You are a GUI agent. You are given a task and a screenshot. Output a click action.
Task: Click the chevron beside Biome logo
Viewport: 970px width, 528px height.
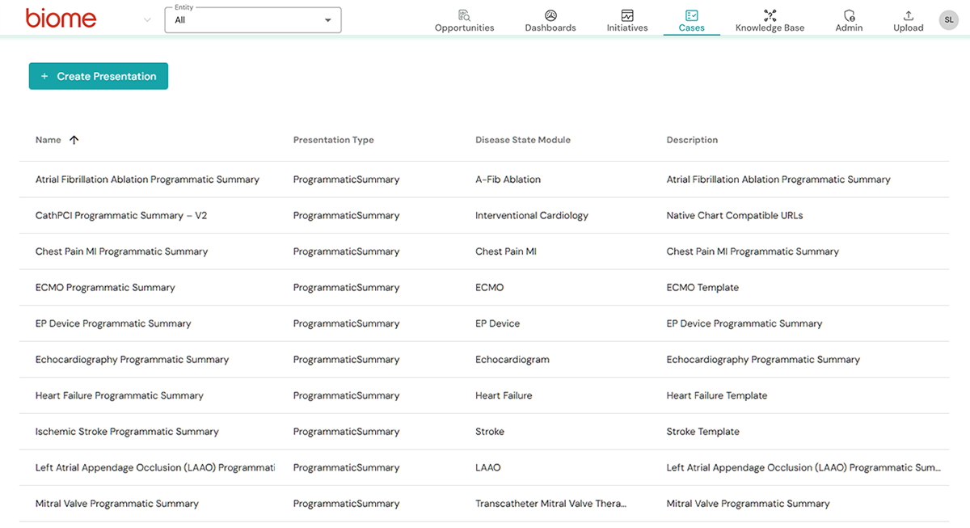click(x=147, y=20)
